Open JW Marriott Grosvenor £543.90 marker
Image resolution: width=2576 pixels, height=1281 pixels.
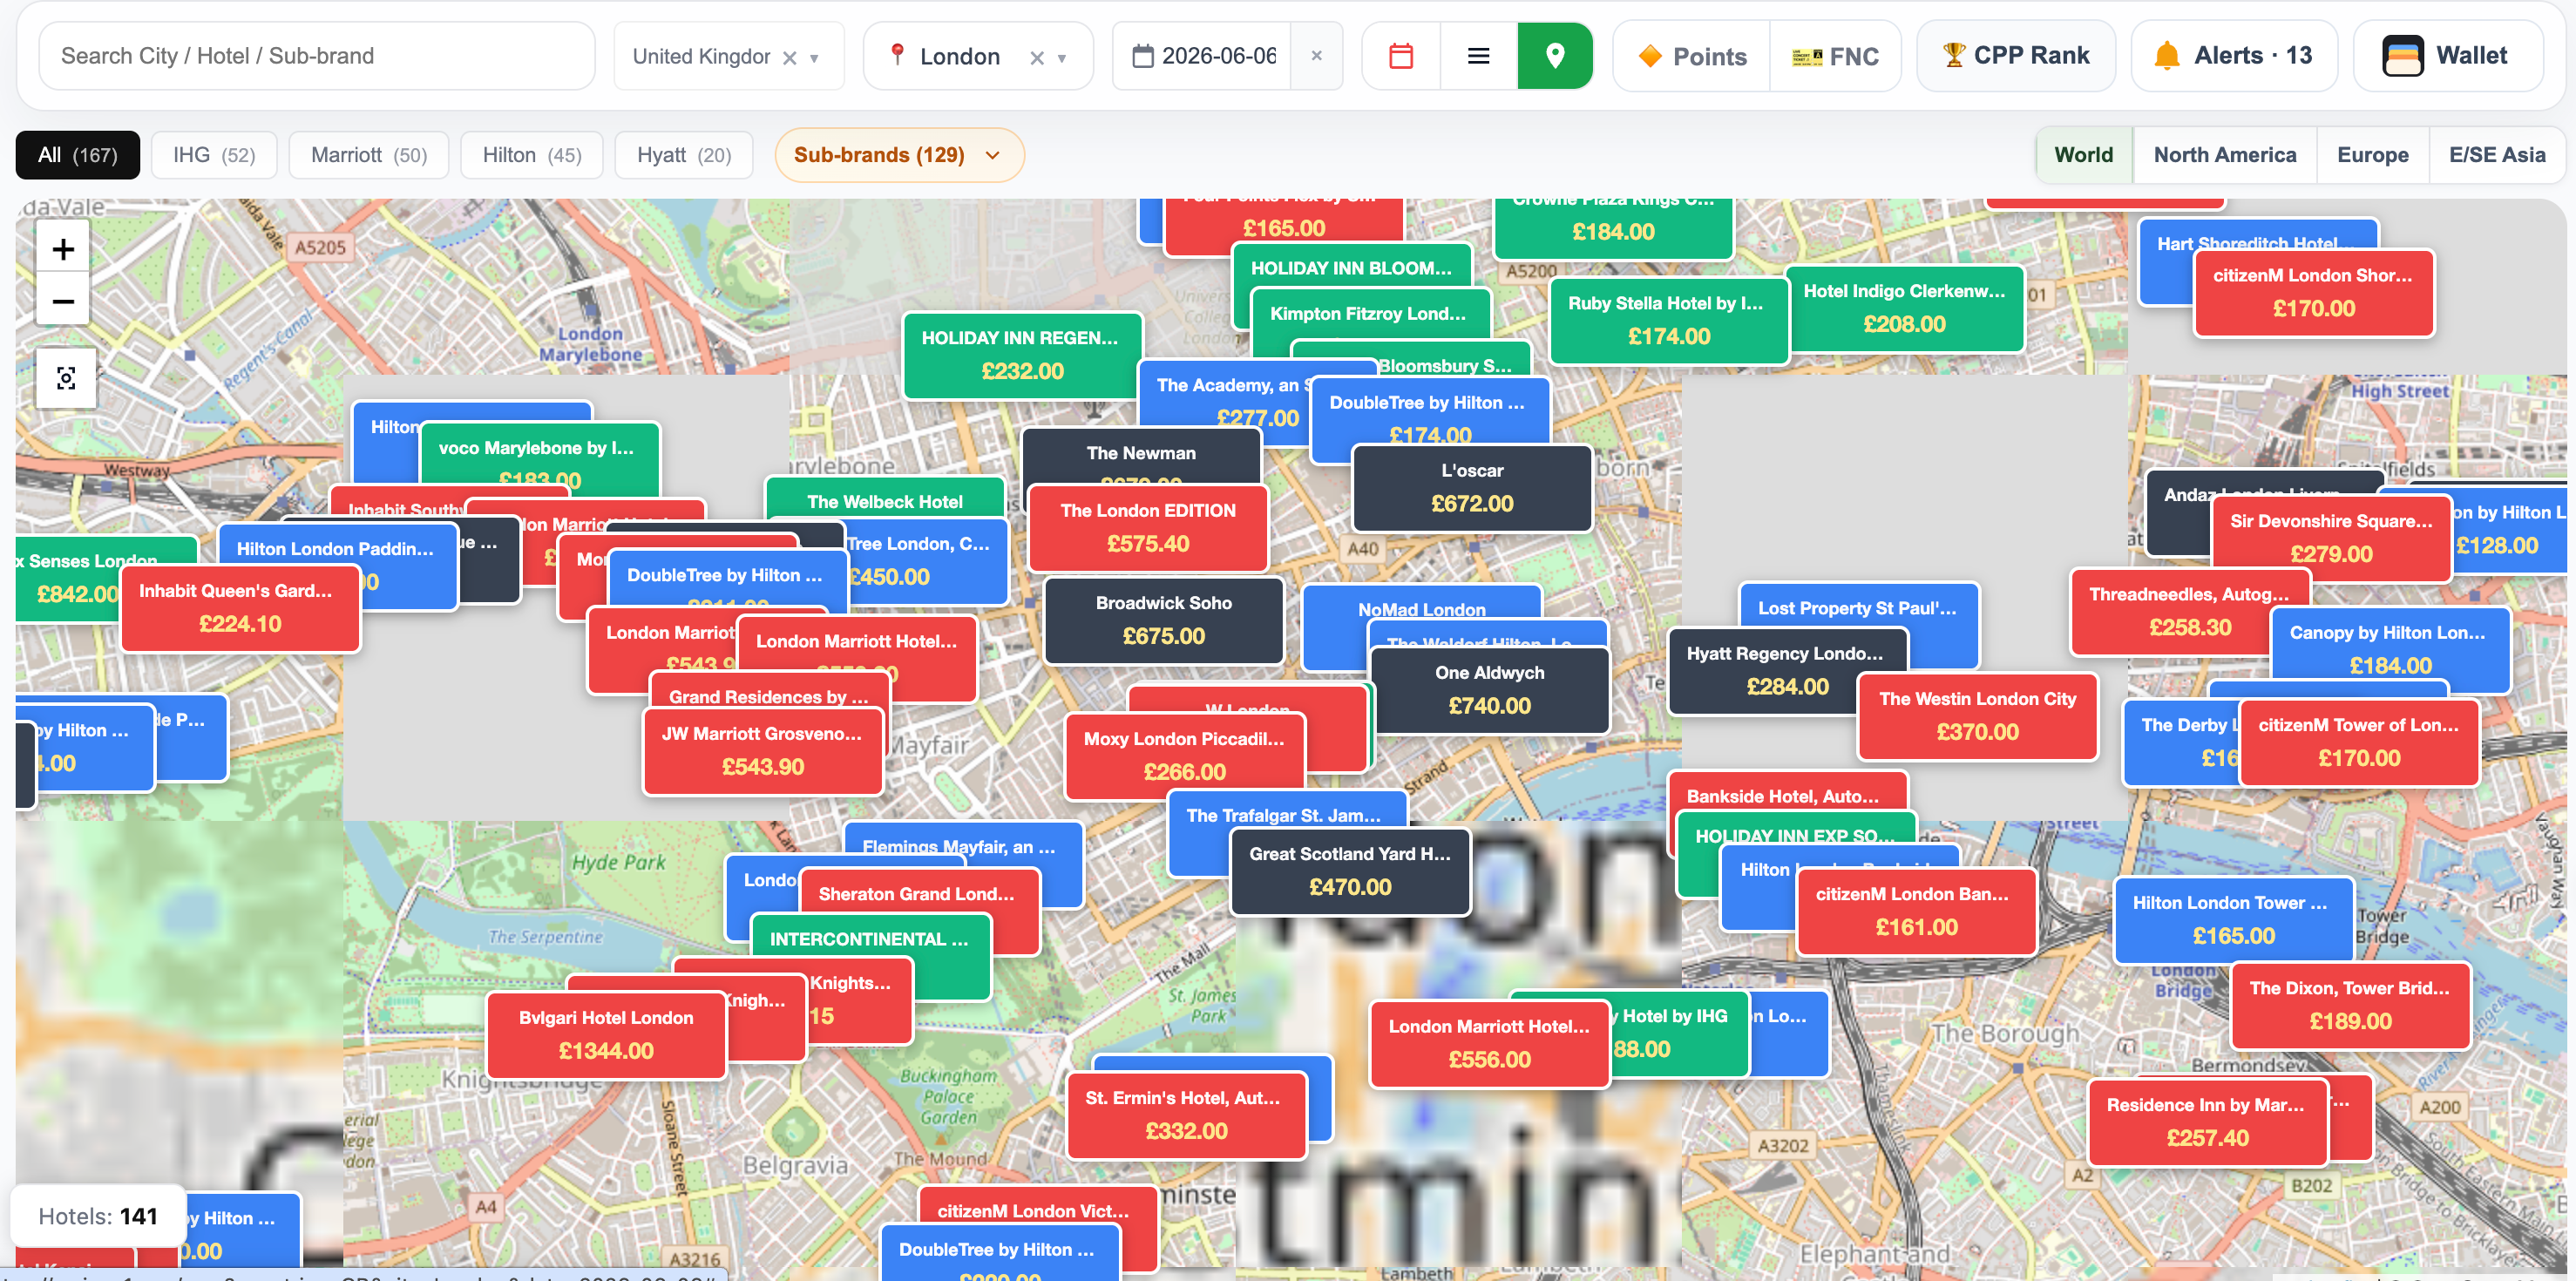click(763, 751)
